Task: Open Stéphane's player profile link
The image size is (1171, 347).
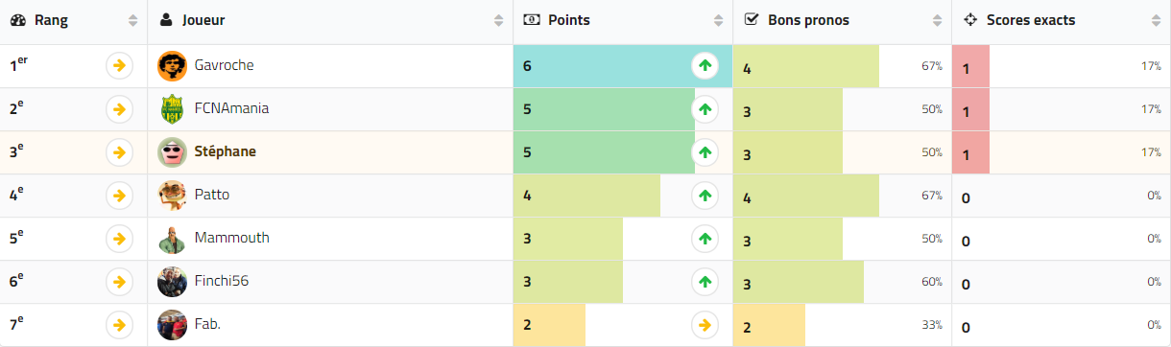Action: coord(226,151)
